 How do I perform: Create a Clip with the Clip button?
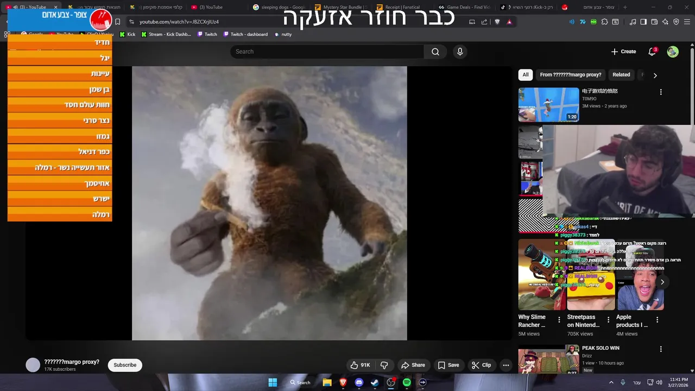point(481,365)
